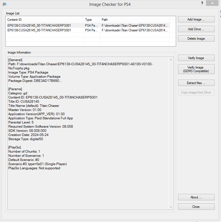Screen dimensions: 221x222
Task: Sort list by Content ID column header
Action: [x=44, y=19]
